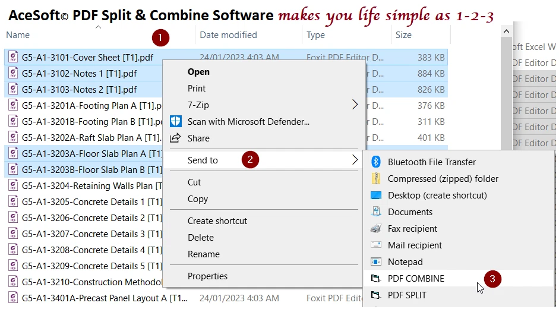Click the Desktop shortcut monitor icon
The image size is (559, 309).
[x=376, y=195]
